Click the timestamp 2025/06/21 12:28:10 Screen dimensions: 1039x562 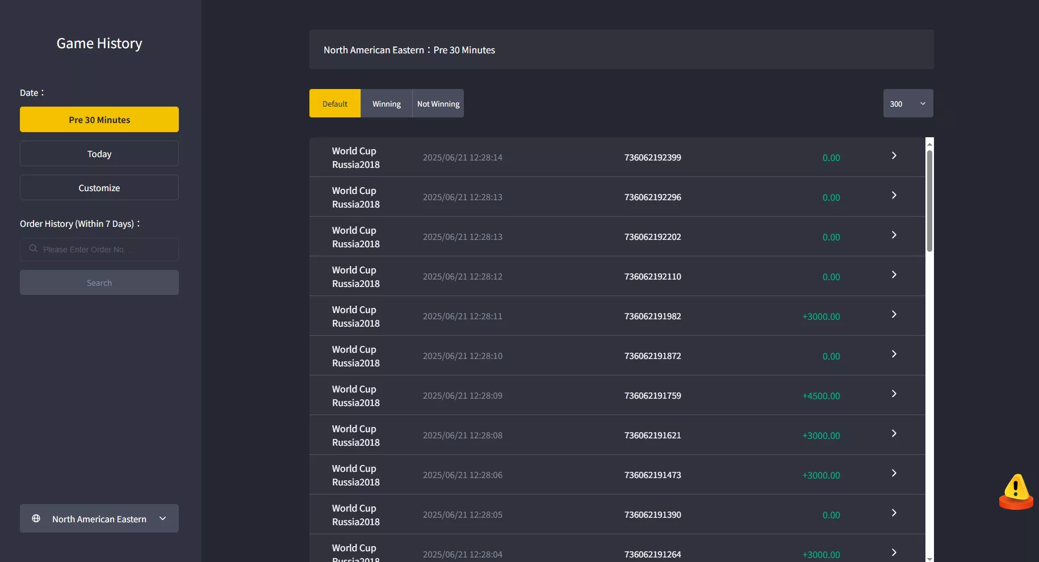click(463, 356)
